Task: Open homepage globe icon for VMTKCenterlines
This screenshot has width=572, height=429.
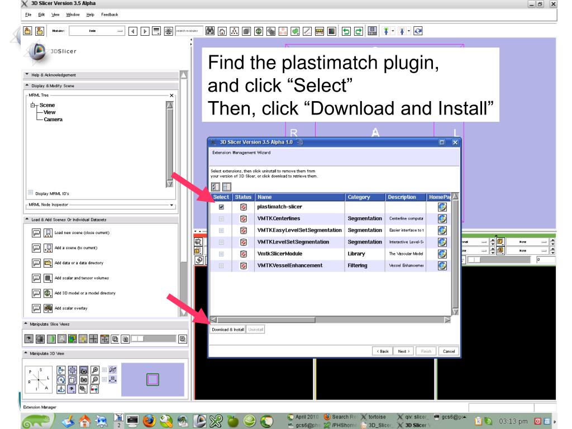Action: tap(442, 219)
